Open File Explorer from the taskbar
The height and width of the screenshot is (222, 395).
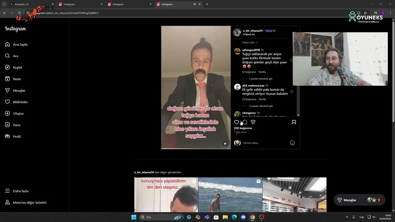tap(225, 217)
